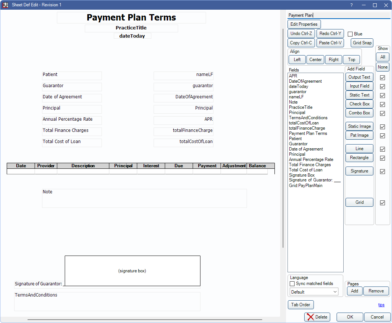392x323 pixels.
Task: Click the Sheet Def Edit window icon
Action: [6, 5]
